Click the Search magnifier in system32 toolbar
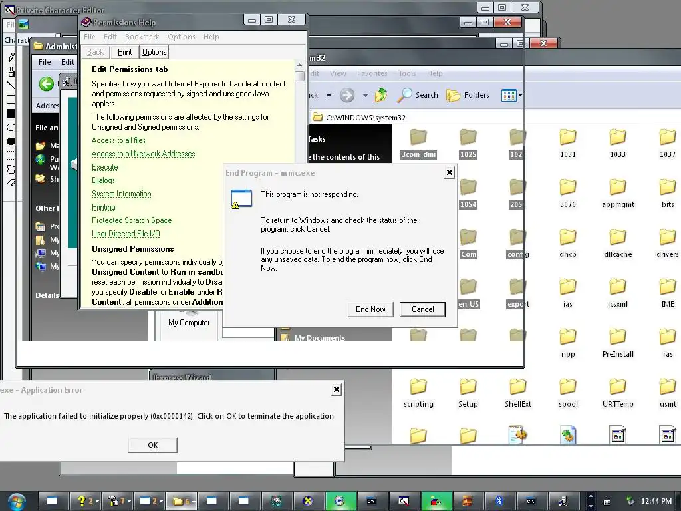Viewport: 681px width, 511px height. [x=418, y=95]
